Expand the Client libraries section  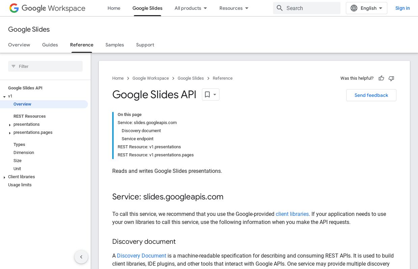(x=4, y=177)
